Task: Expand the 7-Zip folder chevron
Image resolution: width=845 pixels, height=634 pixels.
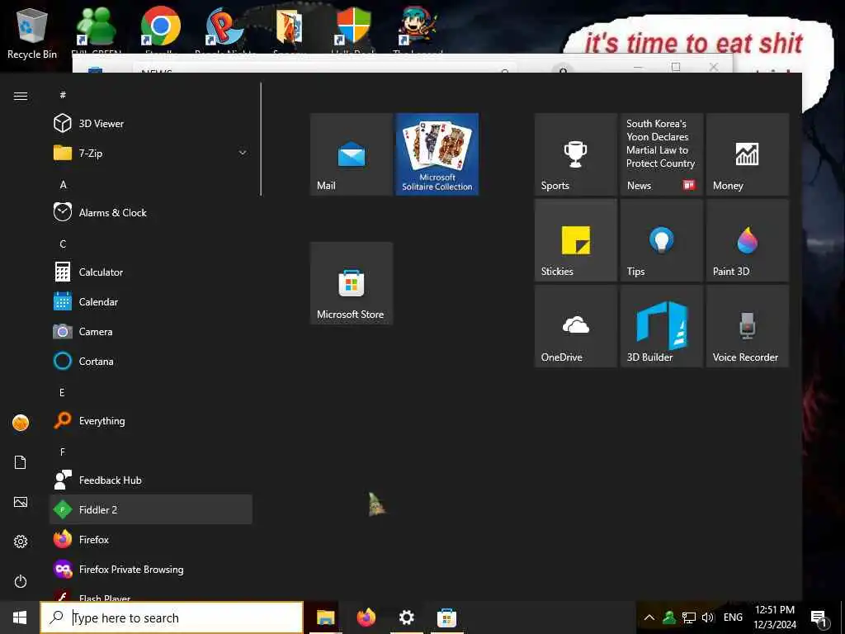Action: (x=243, y=153)
